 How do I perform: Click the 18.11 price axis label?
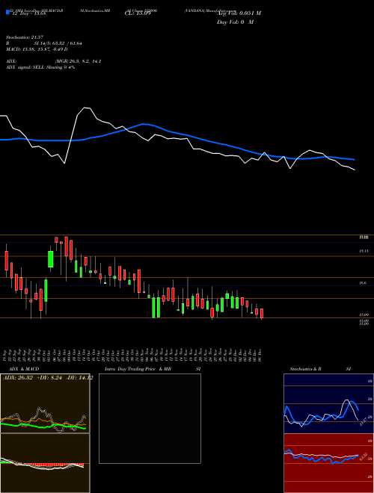coord(364,251)
